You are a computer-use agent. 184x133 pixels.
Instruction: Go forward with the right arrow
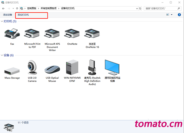pyautogui.click(x=9, y=8)
